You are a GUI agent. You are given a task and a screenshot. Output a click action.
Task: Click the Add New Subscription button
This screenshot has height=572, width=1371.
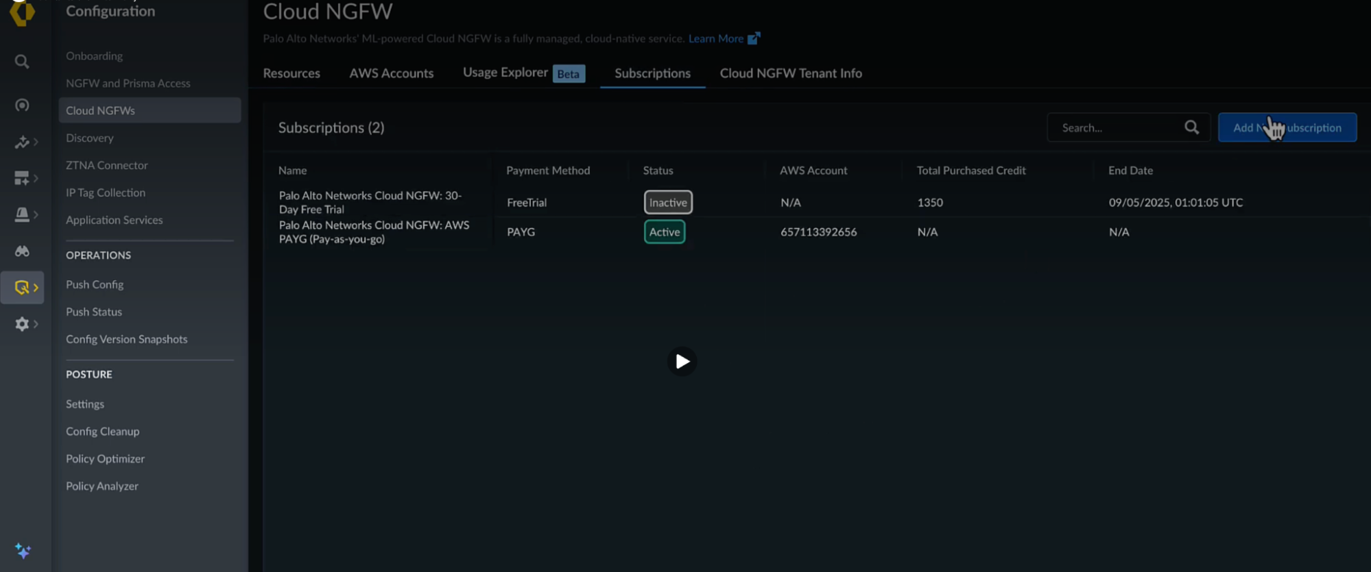1287,127
